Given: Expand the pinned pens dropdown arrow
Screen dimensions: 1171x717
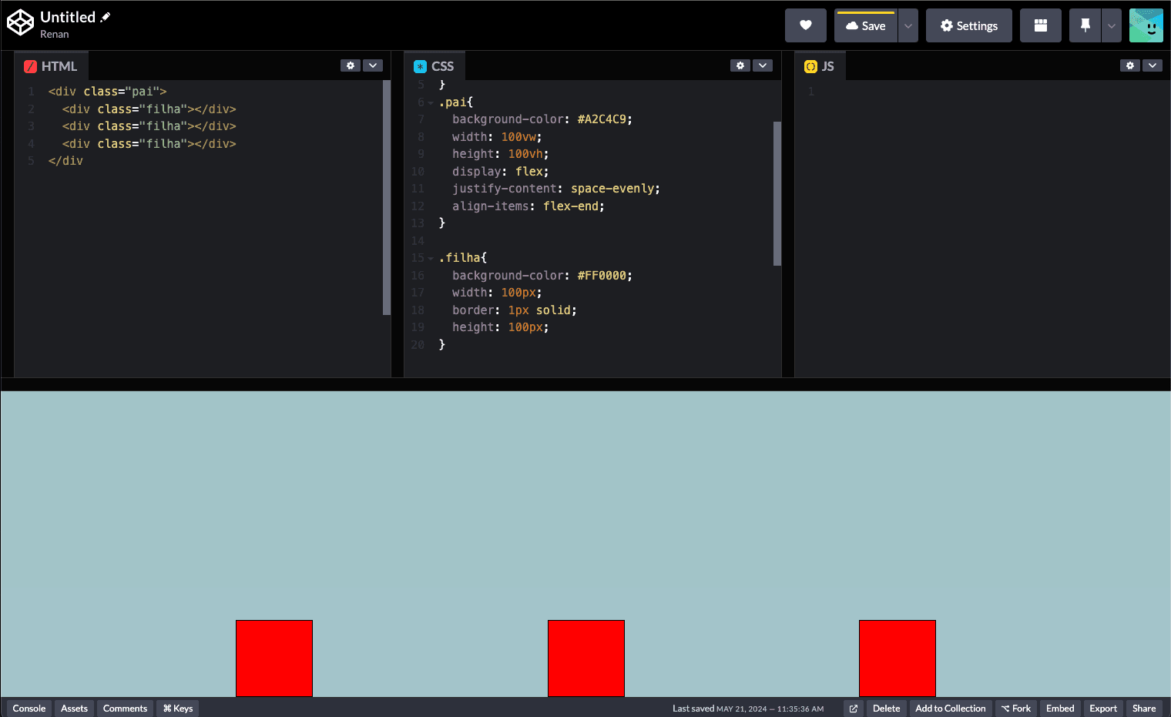Looking at the screenshot, I should click(1111, 25).
